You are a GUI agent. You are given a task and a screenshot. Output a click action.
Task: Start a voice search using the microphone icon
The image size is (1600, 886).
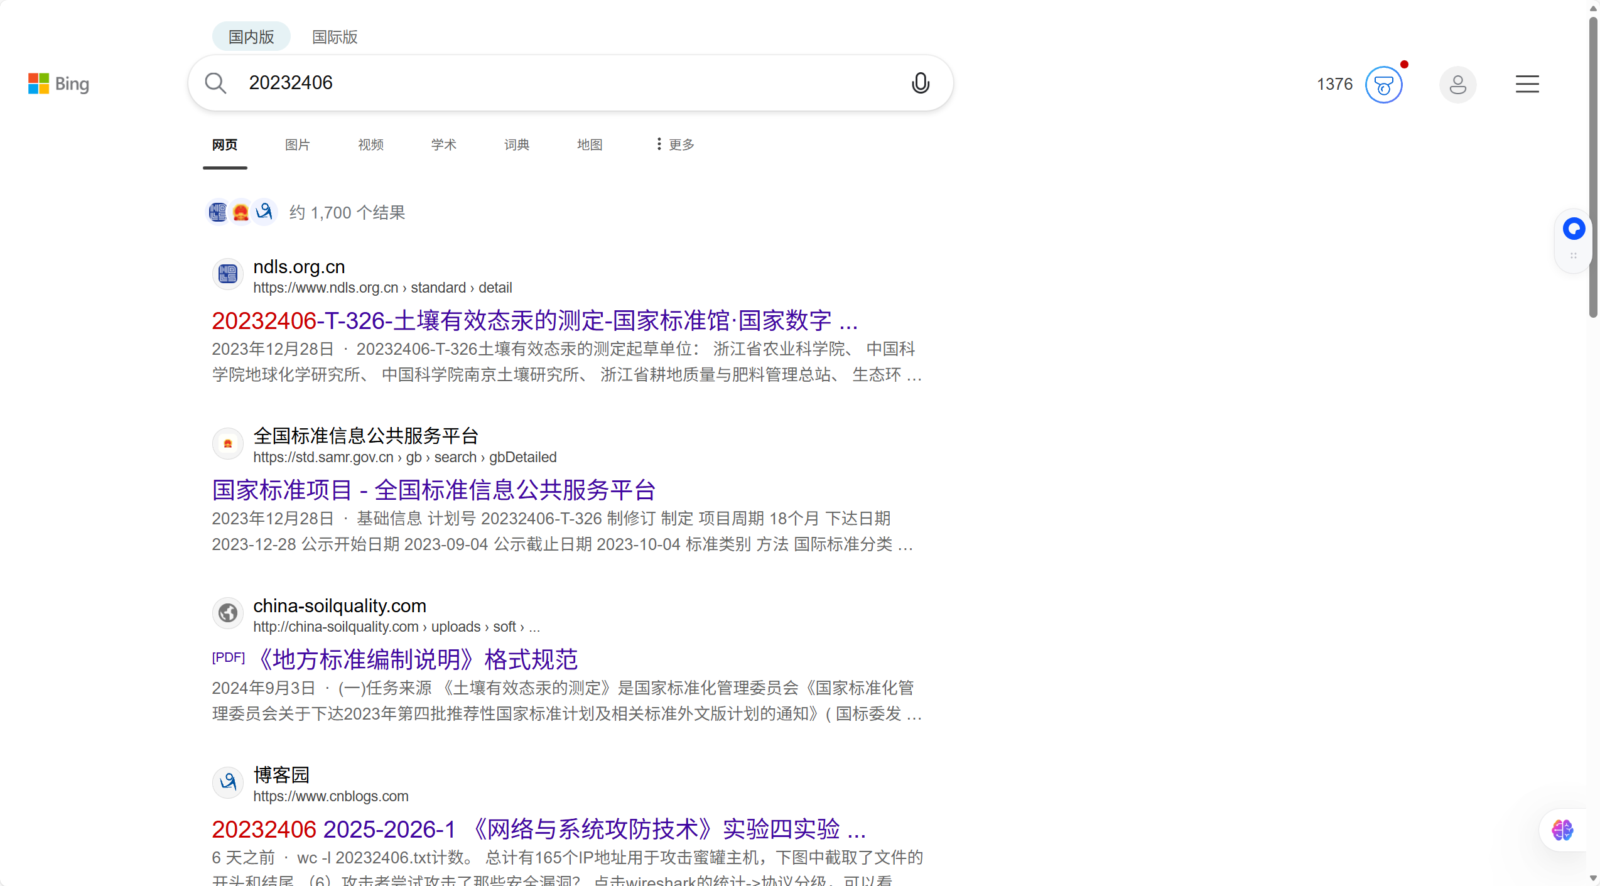click(920, 83)
